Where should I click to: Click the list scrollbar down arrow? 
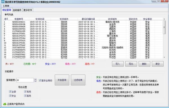(x=164, y=57)
